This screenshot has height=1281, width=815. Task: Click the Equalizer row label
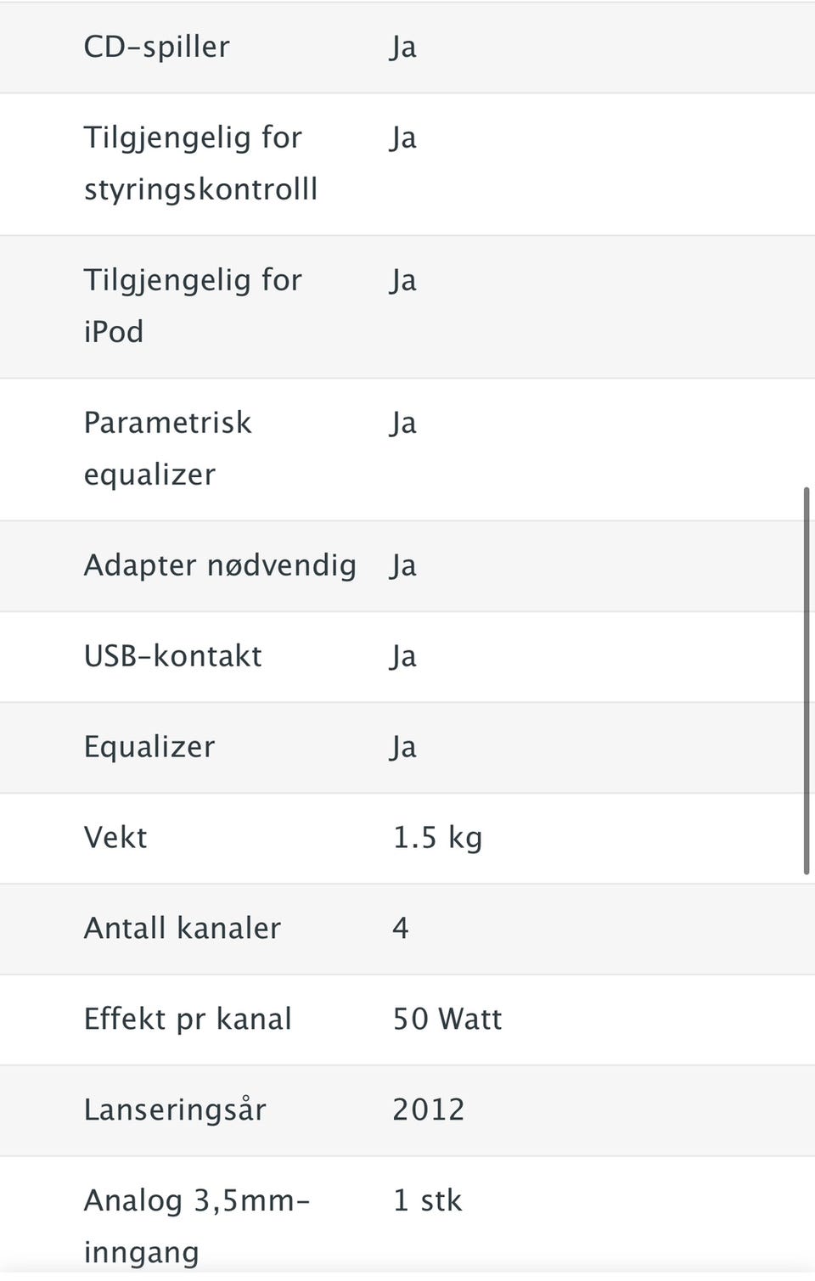click(149, 747)
